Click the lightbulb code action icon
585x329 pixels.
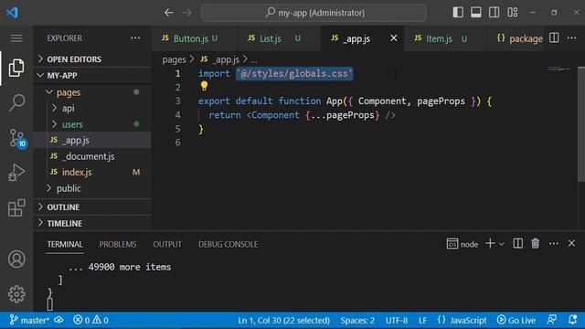pos(204,86)
